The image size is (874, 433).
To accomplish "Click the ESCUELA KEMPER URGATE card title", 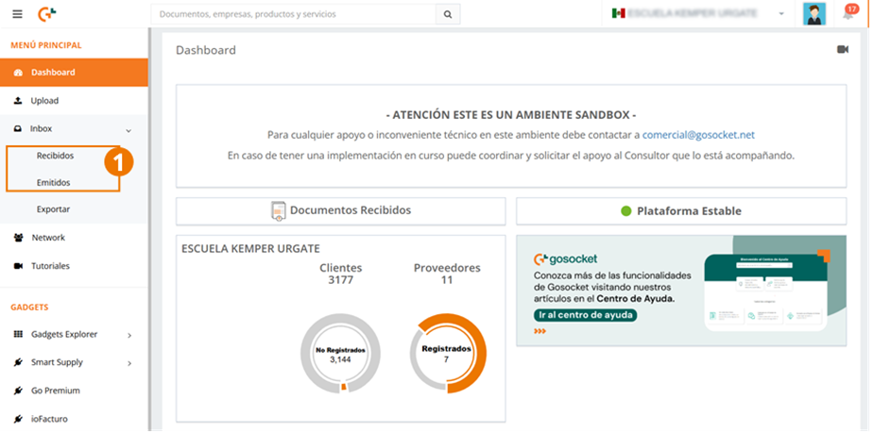I will point(250,249).
